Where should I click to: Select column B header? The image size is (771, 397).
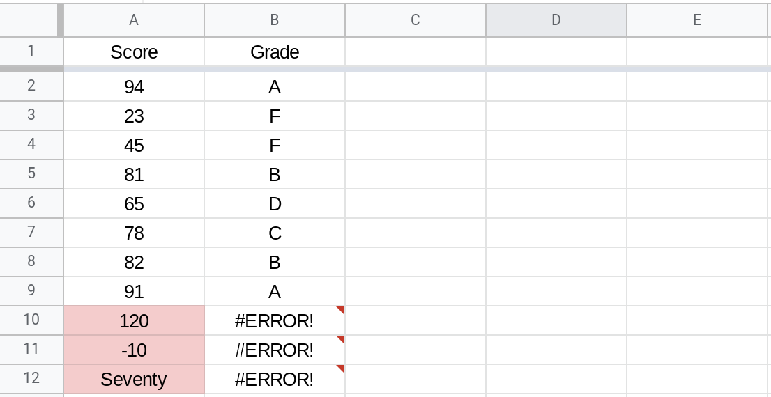pos(275,20)
